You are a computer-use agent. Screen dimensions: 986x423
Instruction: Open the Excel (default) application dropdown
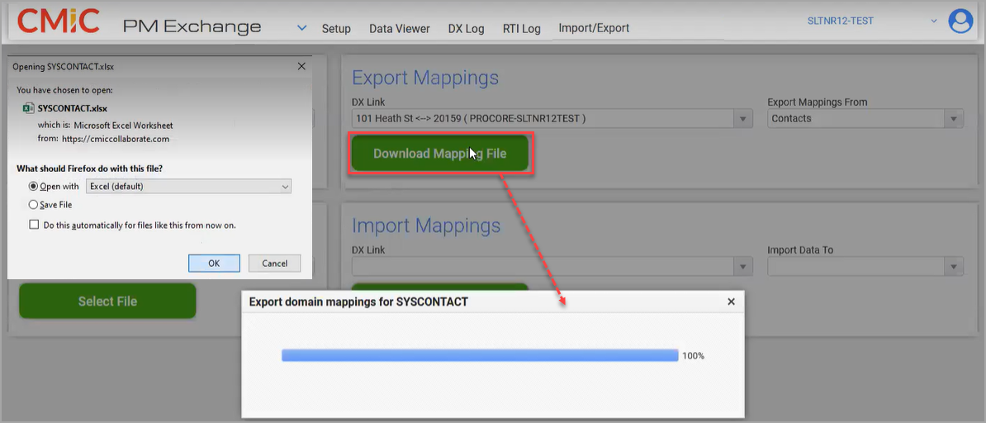pyautogui.click(x=188, y=187)
